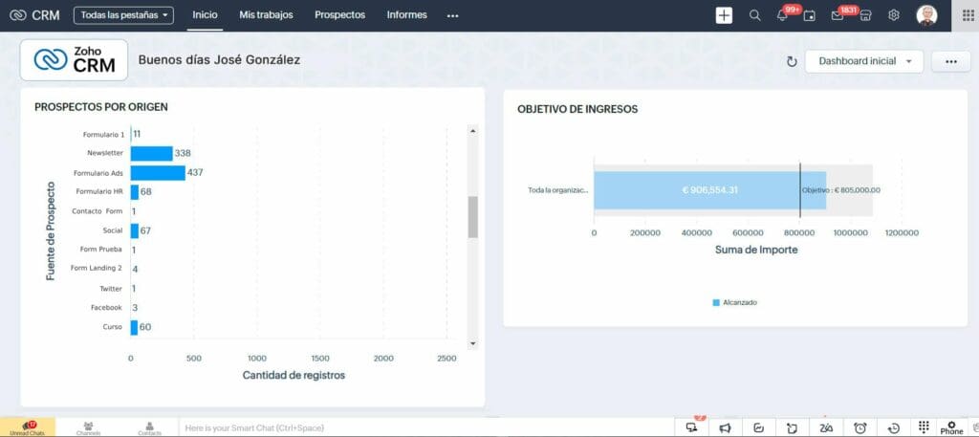This screenshot has height=437, width=979.
Task: Go to Prospectos tab
Action: tap(339, 15)
